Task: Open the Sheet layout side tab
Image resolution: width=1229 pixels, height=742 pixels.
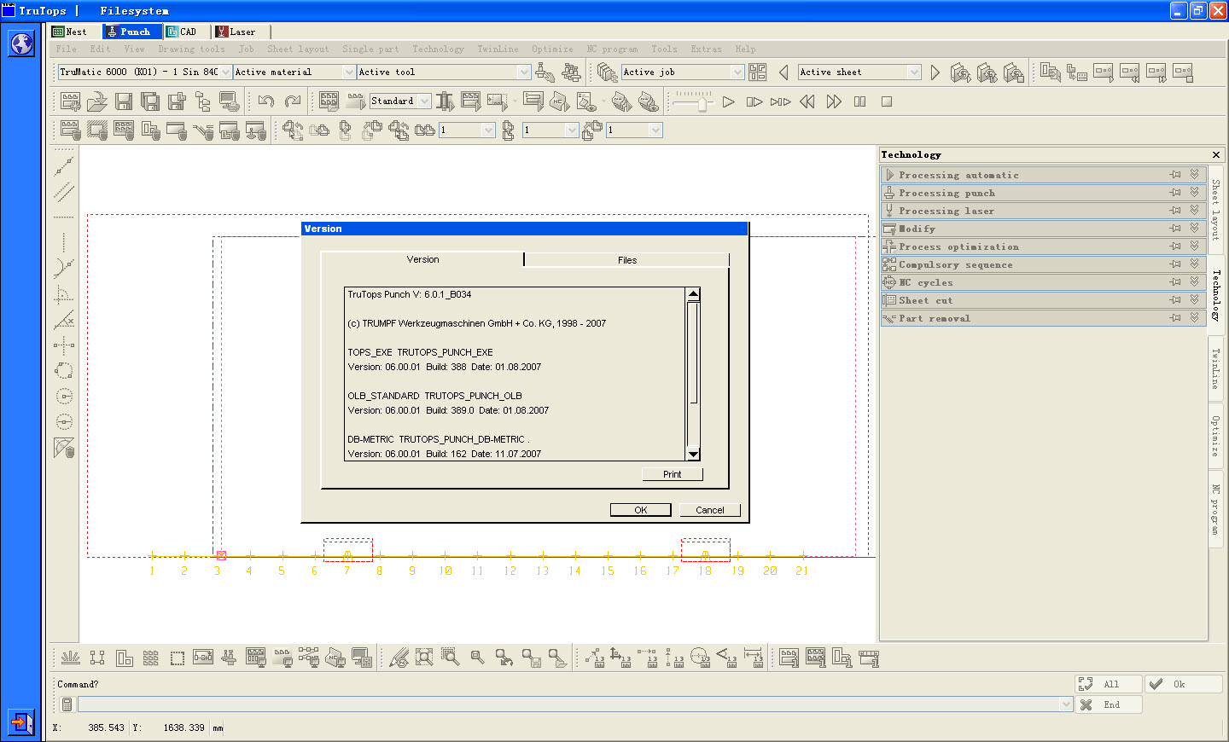Action: click(x=1216, y=209)
